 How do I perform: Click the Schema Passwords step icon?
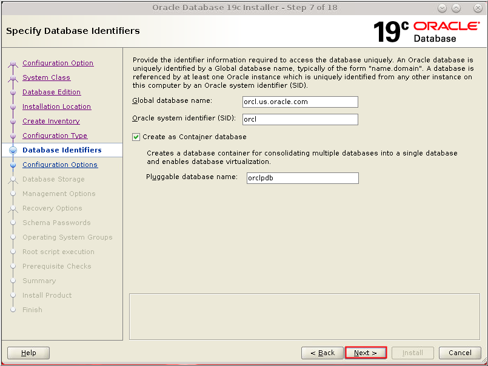(15, 223)
